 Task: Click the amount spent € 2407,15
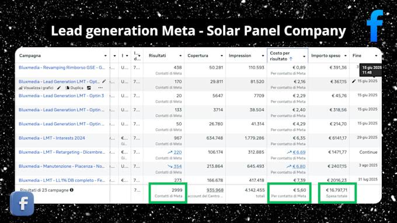[x=337, y=167]
